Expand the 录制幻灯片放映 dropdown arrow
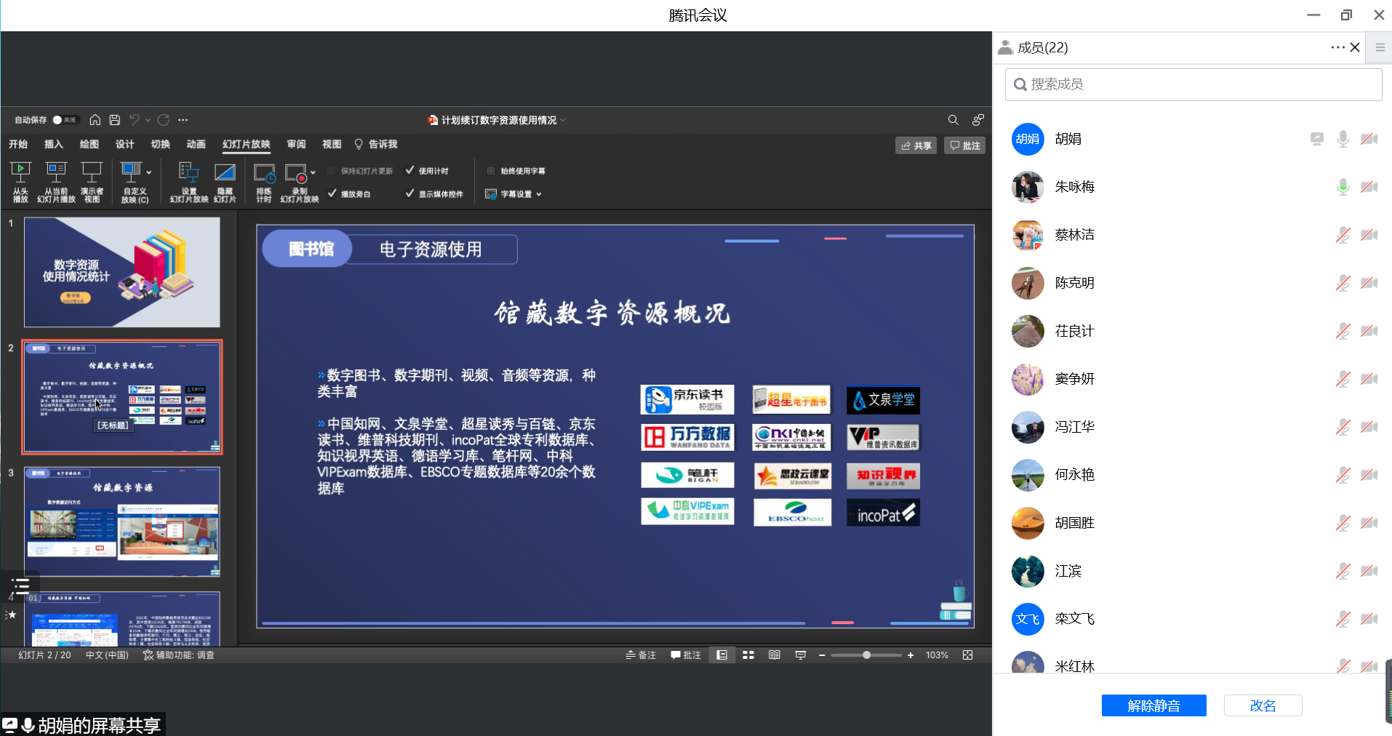 coord(313,173)
